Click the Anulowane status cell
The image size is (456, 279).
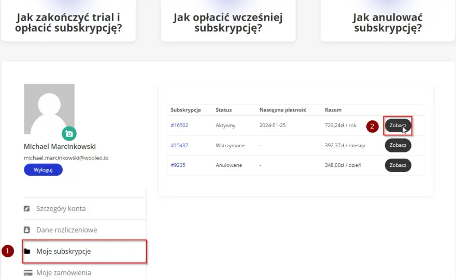click(229, 165)
